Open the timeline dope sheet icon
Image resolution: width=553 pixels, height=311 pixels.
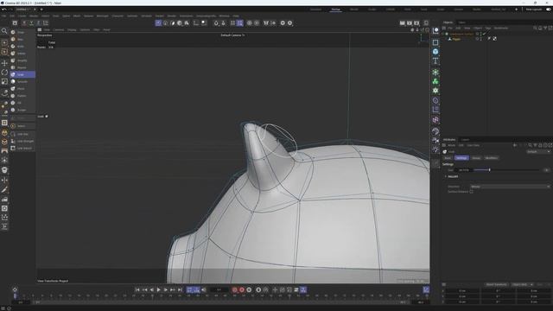coord(426,289)
